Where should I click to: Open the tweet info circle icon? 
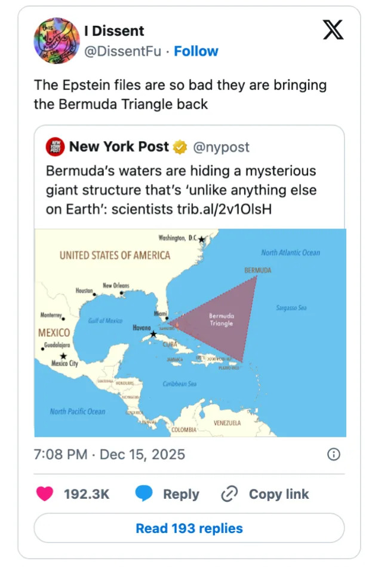(334, 455)
